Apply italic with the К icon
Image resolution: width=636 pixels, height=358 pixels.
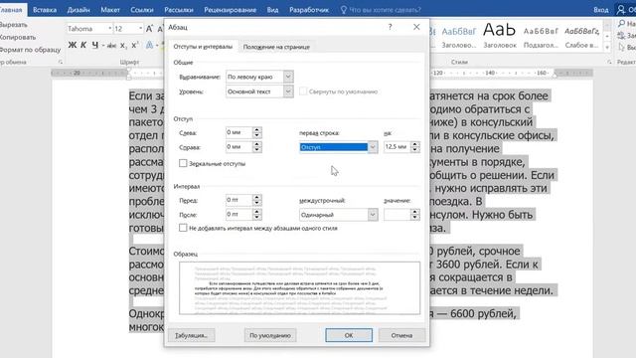pos(83,45)
